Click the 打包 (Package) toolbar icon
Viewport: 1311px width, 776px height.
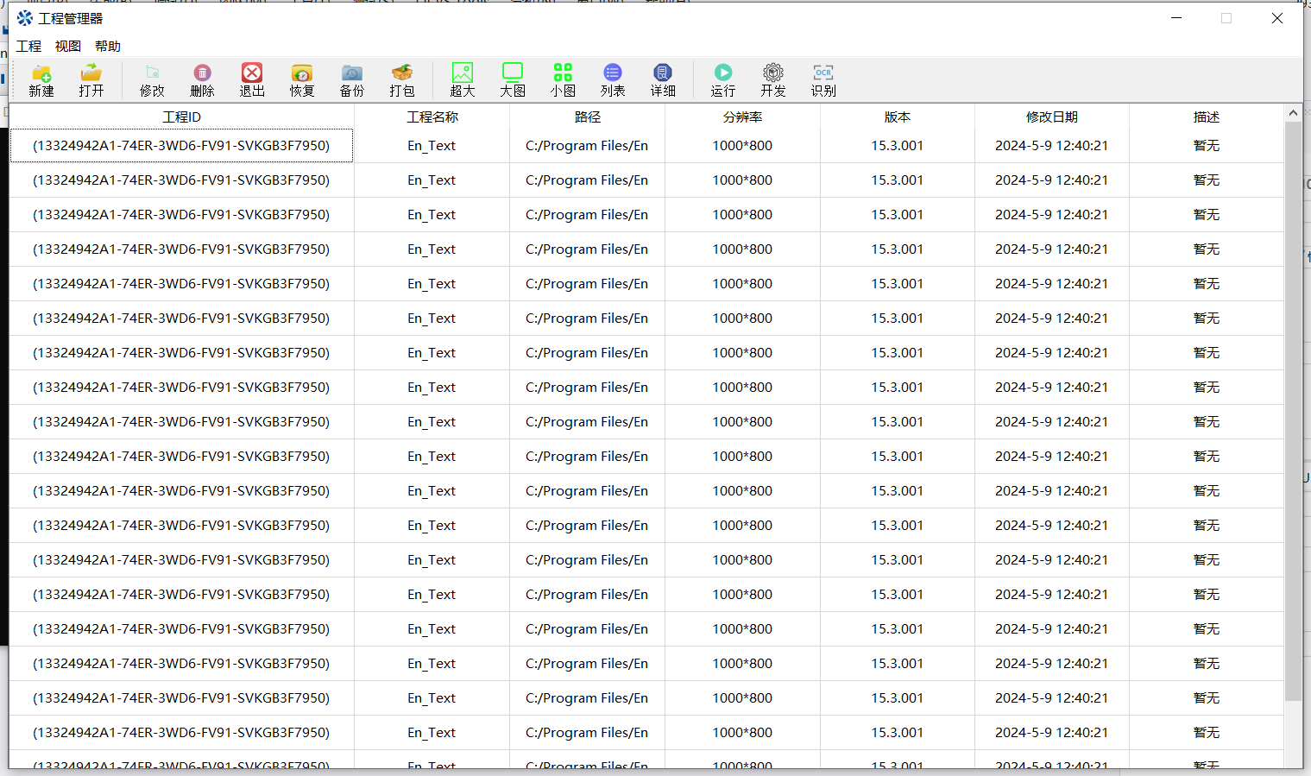(402, 79)
